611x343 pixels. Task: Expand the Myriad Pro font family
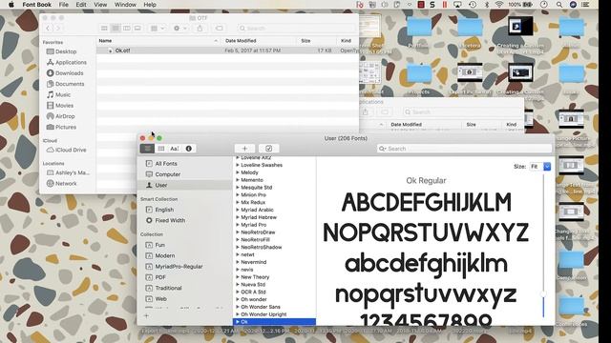238,225
